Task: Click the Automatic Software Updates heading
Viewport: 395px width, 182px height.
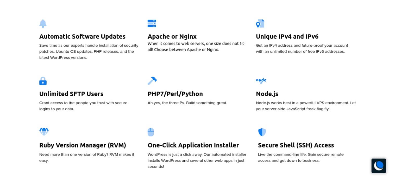Action: point(82,36)
